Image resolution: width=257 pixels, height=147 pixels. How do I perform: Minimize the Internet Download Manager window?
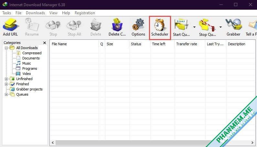click(x=221, y=5)
